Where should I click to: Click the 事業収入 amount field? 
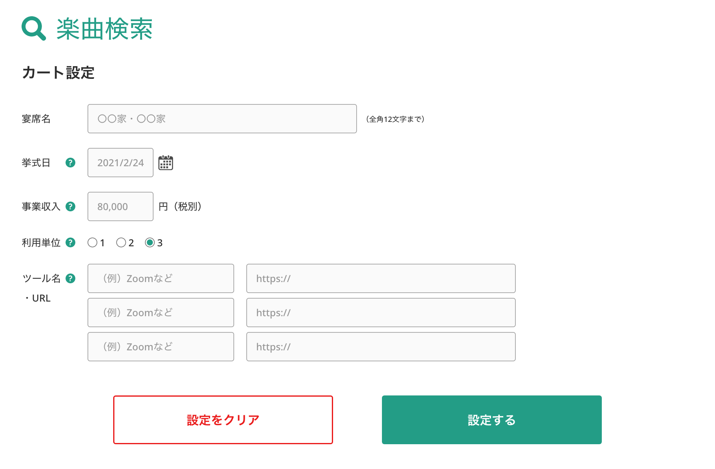tap(120, 206)
